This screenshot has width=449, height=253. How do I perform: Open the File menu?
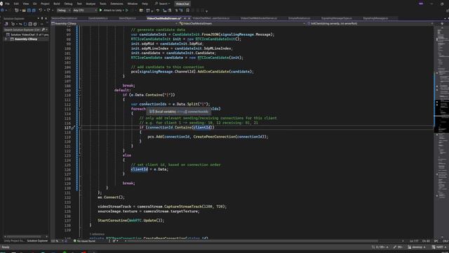[x=7, y=4]
